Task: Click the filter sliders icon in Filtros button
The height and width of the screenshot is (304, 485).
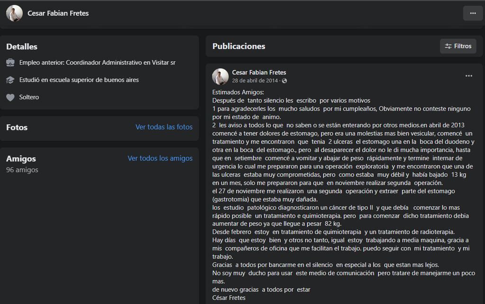Action: (448, 46)
